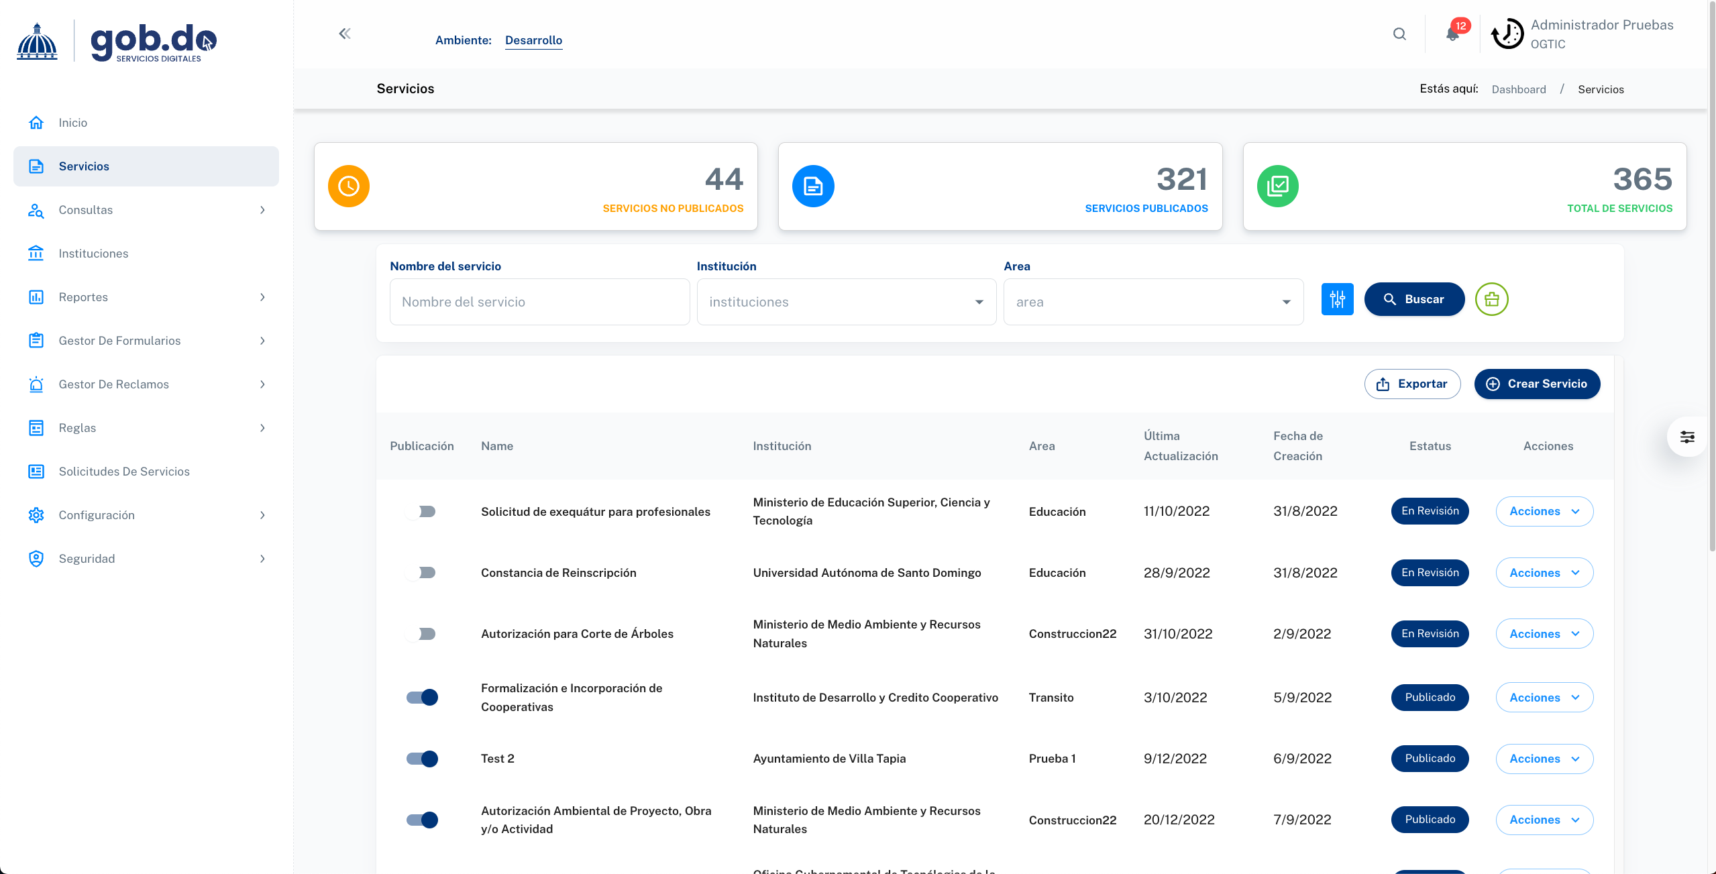The width and height of the screenshot is (1716, 874).
Task: Click the page vertical scrollbar
Action: pyautogui.click(x=1711, y=275)
